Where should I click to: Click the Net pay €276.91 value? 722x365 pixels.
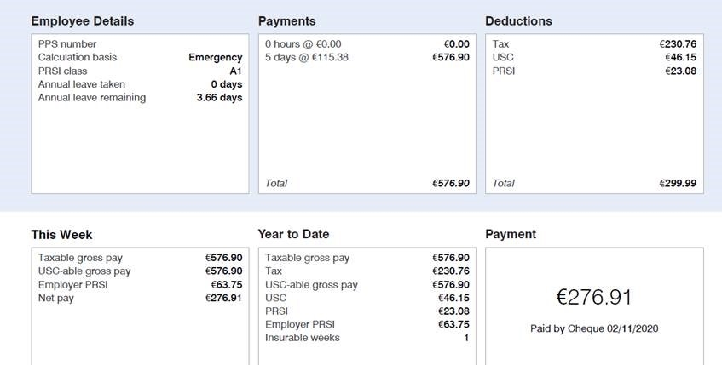pos(223,299)
